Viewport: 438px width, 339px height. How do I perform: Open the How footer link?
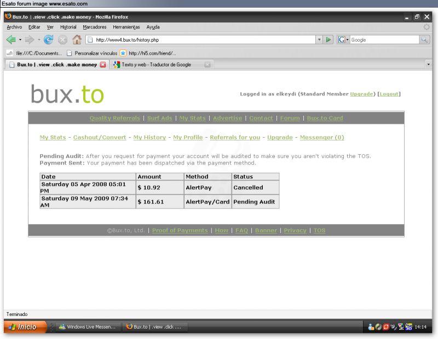(x=222, y=230)
